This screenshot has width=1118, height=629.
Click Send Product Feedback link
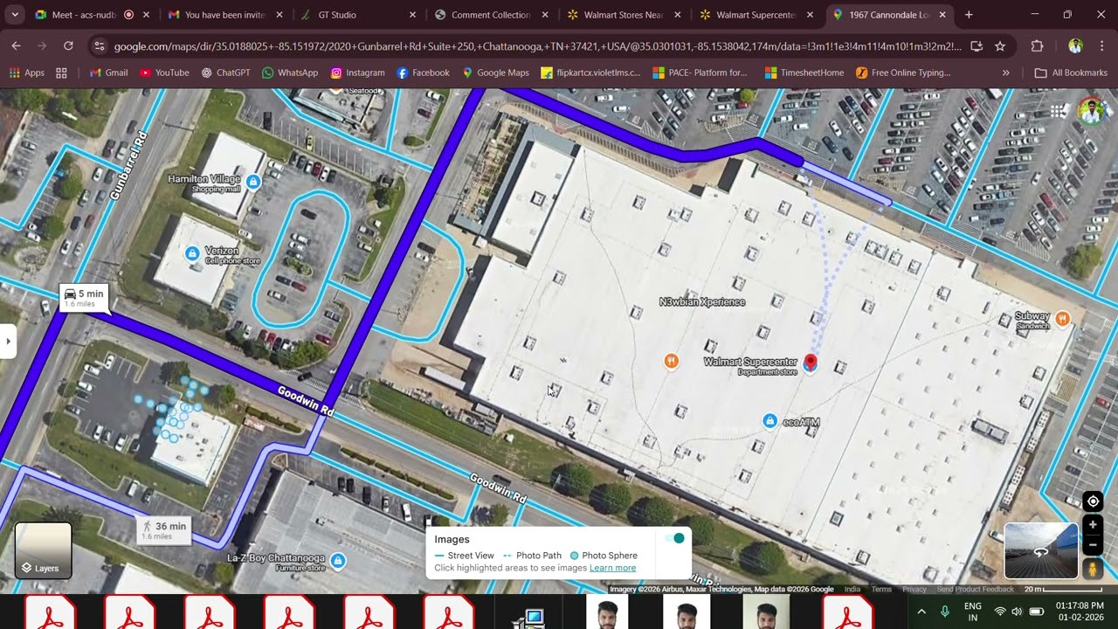(x=976, y=590)
